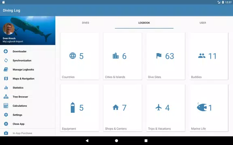The image size is (233, 145).
Task: Click the 12:37 clock in status bar
Action: point(228,2)
